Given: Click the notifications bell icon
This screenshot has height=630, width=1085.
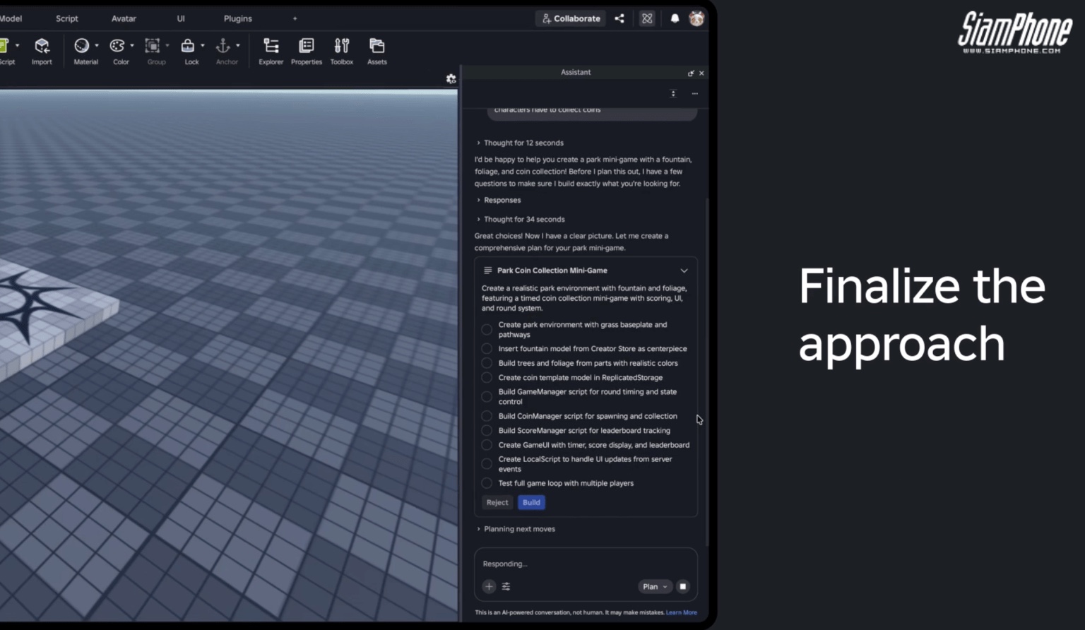Looking at the screenshot, I should [x=675, y=18].
